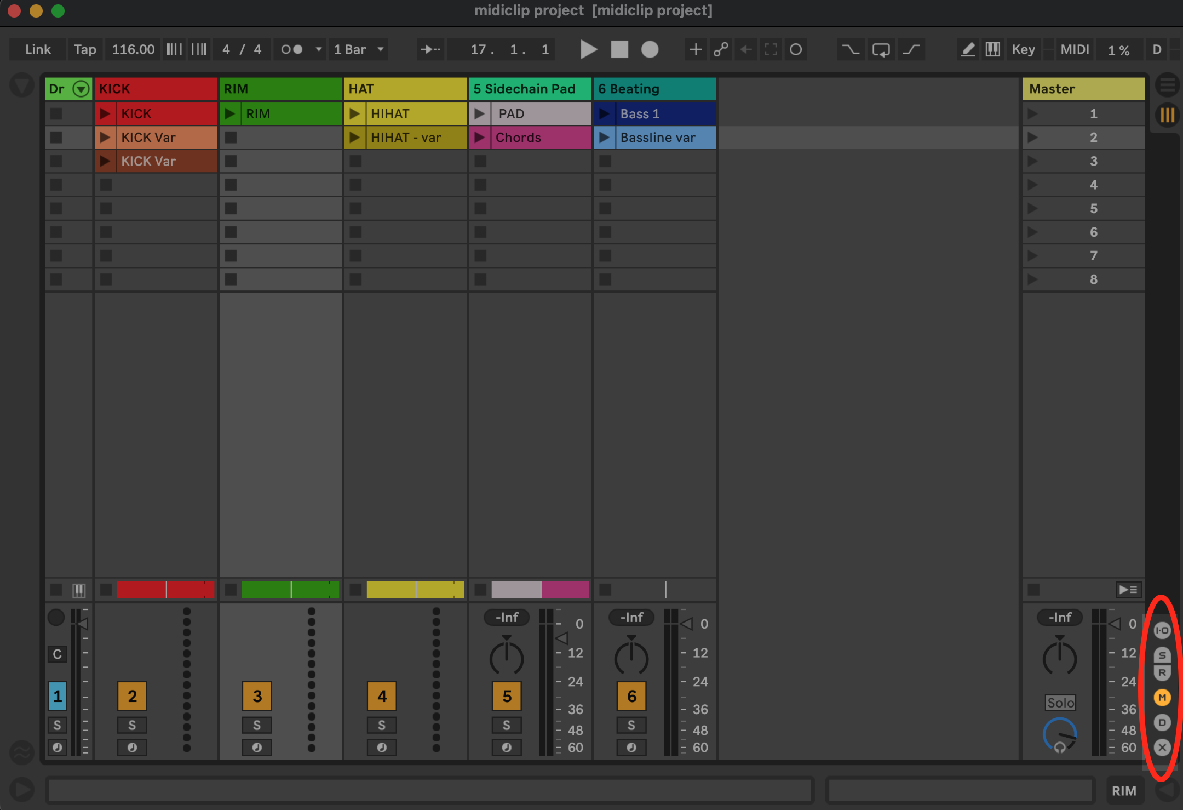This screenshot has width=1183, height=810.
Task: Fold the Dr group track
Action: [81, 89]
